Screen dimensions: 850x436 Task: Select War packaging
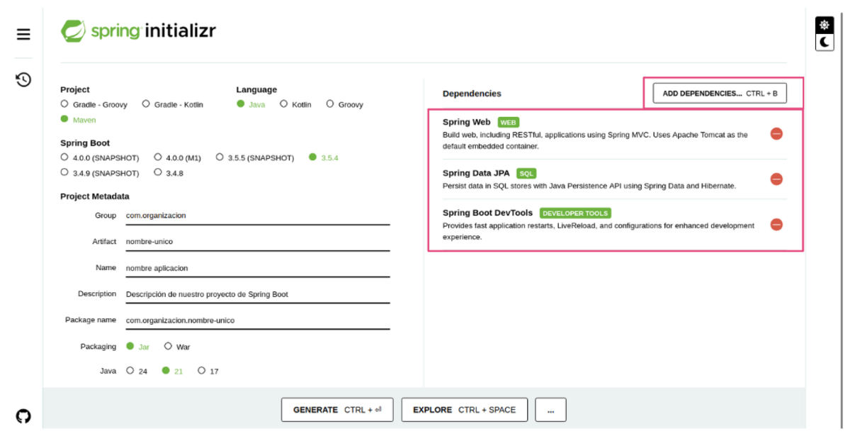point(177,347)
